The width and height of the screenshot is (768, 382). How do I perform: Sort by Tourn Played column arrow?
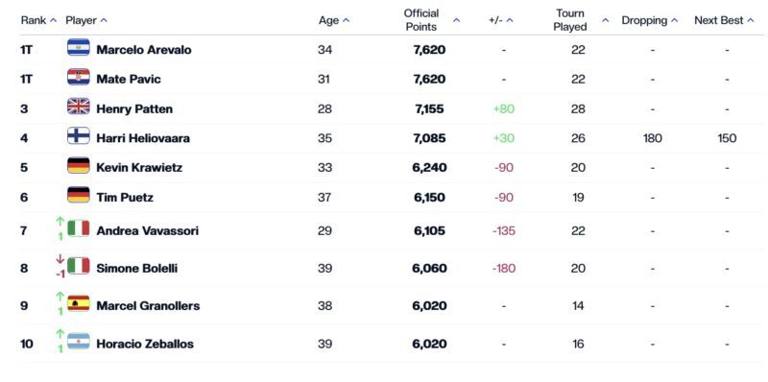(x=606, y=20)
